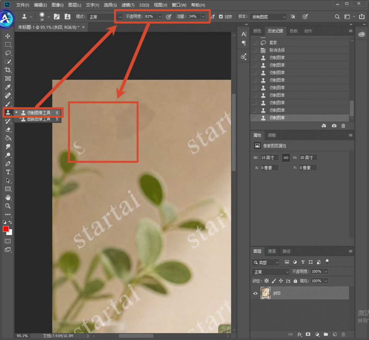Switch to the 色板 tab
Viewport: 369px width, 340px height.
click(x=293, y=31)
